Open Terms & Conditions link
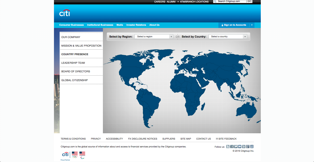Image resolution: width=314 pixels, height=162 pixels. tap(73, 139)
